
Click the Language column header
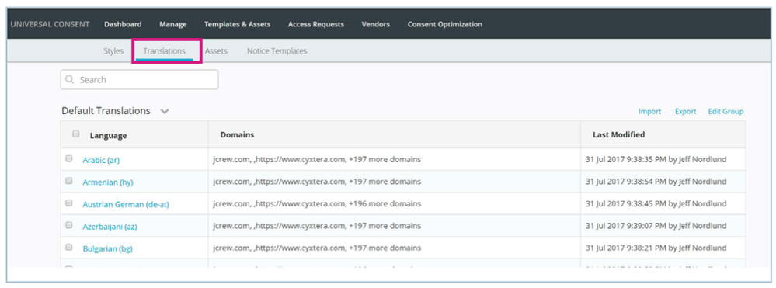coord(109,136)
